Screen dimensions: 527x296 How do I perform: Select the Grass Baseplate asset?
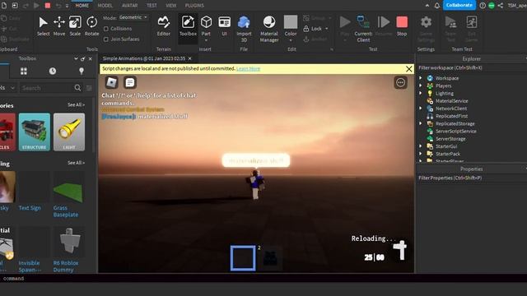pos(68,194)
